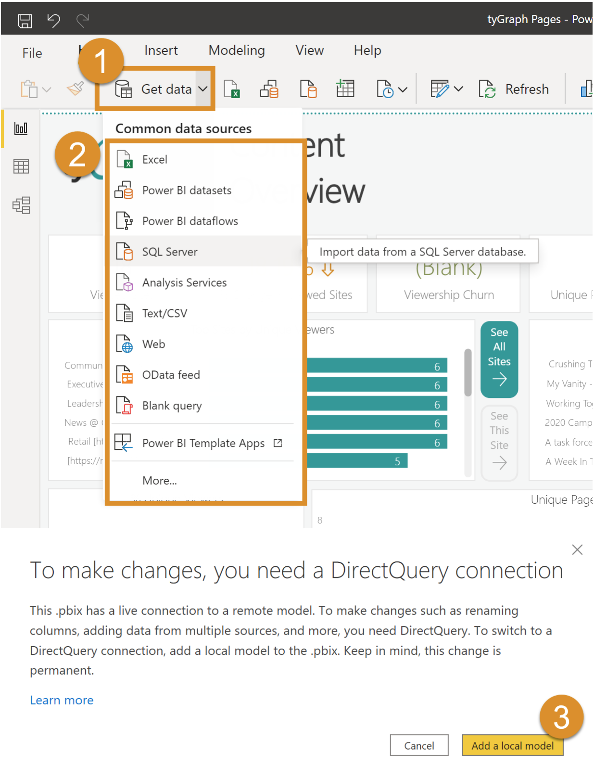
Task: Click the Transform data icon
Action: [440, 89]
